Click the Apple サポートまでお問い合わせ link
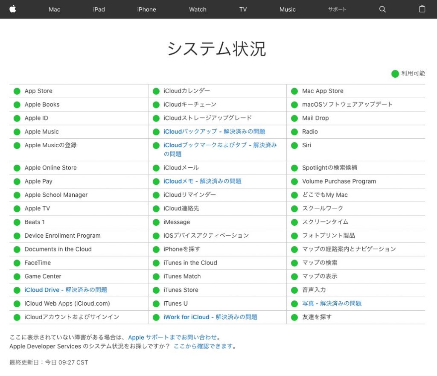This screenshot has width=437, height=376. [172, 337]
